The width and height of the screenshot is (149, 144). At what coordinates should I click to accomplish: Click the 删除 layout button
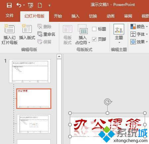coord(44,26)
